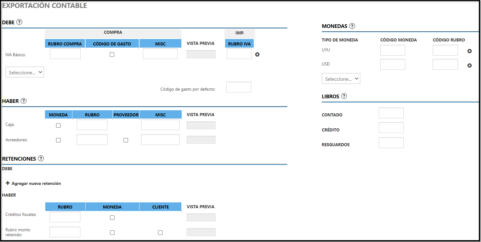Viewport: 481px width, 242px height.
Task: Delete the UYU currency row
Action: point(469,51)
